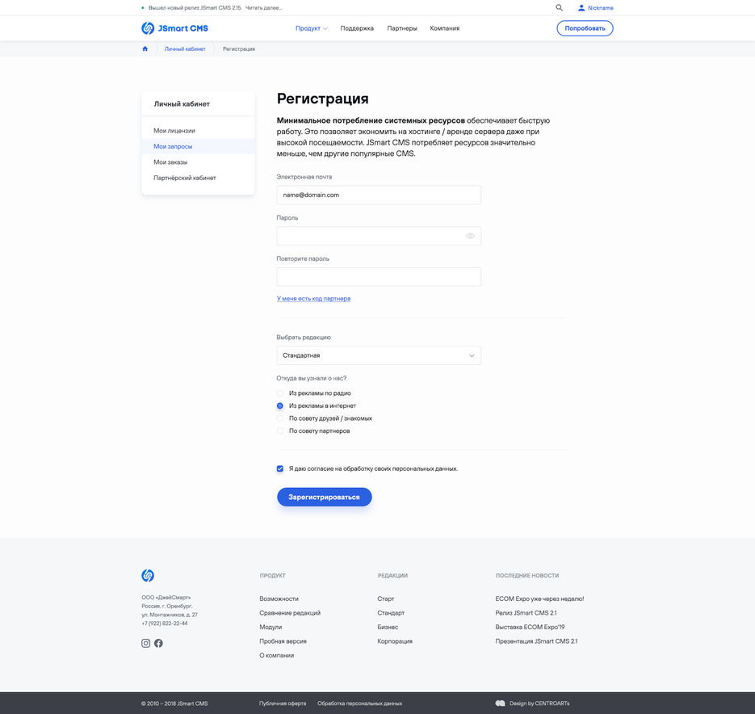755x714 pixels.
Task: Open 'Мои заказы' in sidebar
Action: pos(198,162)
